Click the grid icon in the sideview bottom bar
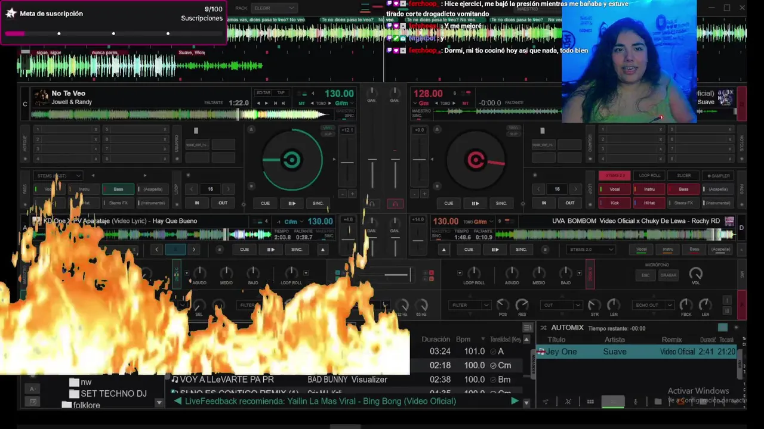 point(590,402)
